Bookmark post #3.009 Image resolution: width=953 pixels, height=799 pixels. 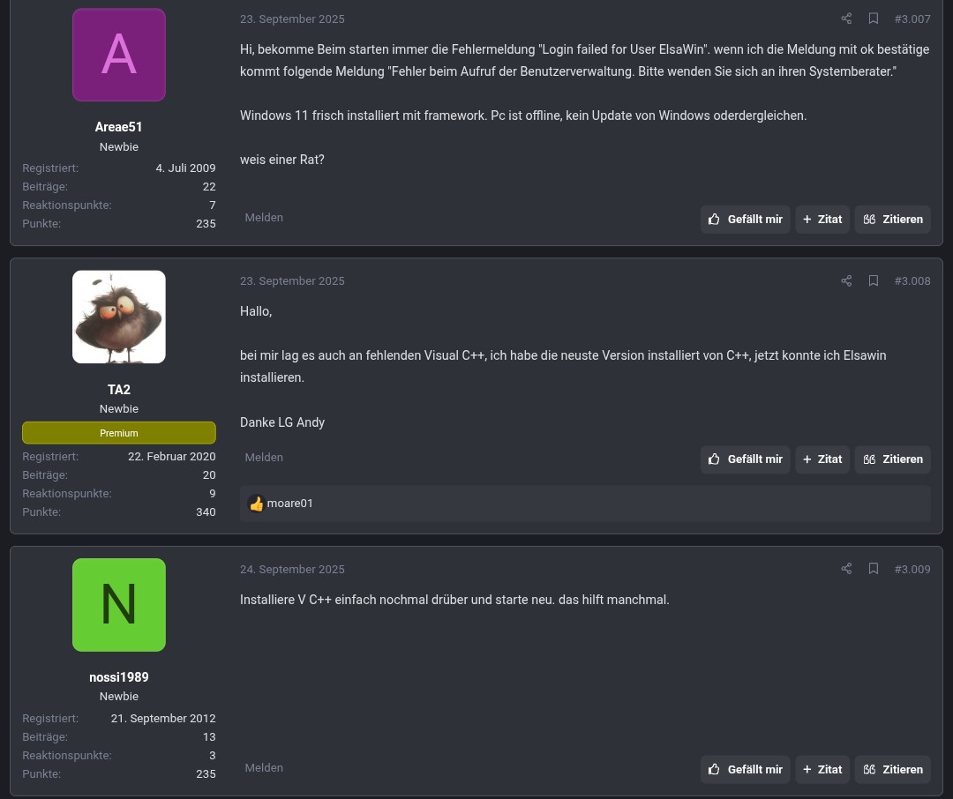[874, 569]
